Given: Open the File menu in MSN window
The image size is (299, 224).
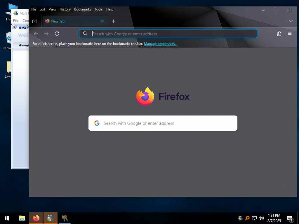Looking at the screenshot, I should [16, 21].
